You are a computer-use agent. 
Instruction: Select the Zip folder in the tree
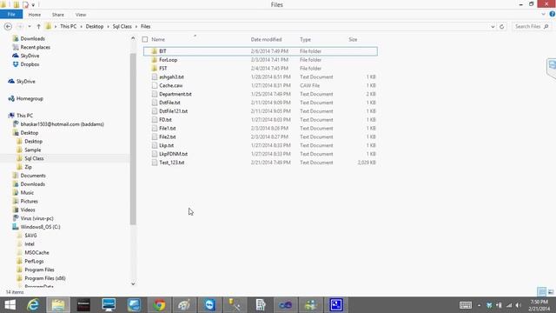point(28,167)
